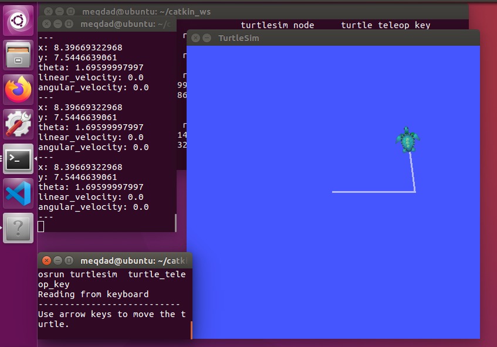Click the back terminal title 'meqdad@ubuntu: ~/catkin_ws'
Screen dimensions: 497x347
146,12
